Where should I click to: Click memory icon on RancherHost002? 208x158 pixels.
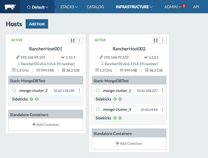click(x=122, y=70)
